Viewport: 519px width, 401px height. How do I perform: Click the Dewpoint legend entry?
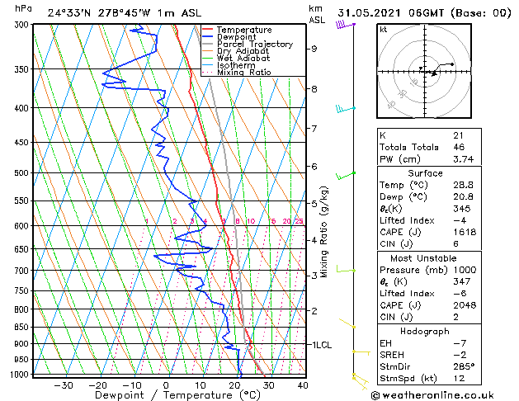click(236, 37)
